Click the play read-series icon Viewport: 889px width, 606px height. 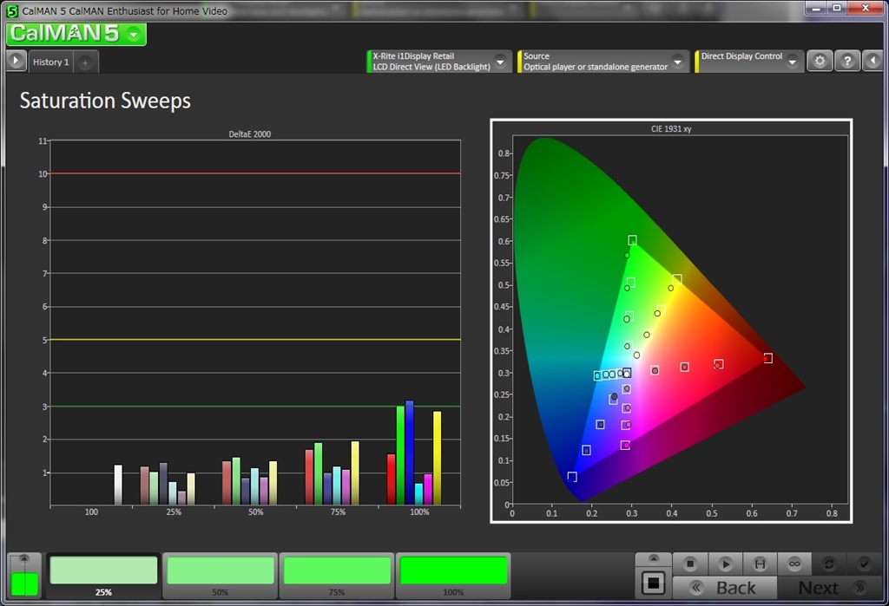pyautogui.click(x=725, y=564)
